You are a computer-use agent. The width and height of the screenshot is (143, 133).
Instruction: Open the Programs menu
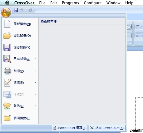(x=70, y=3)
